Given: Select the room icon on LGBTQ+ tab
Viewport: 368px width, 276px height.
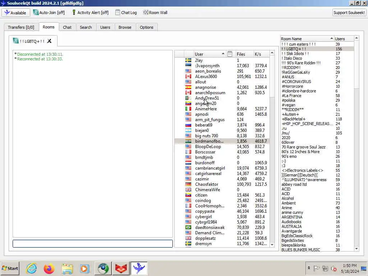Looking at the screenshot, I should pos(16,41).
